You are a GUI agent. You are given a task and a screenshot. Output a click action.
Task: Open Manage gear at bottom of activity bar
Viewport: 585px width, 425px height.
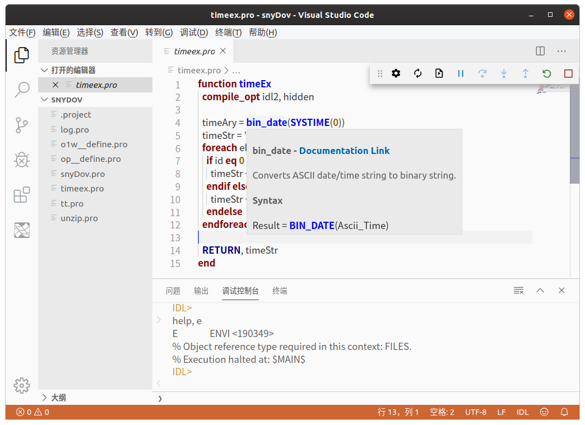pyautogui.click(x=22, y=385)
